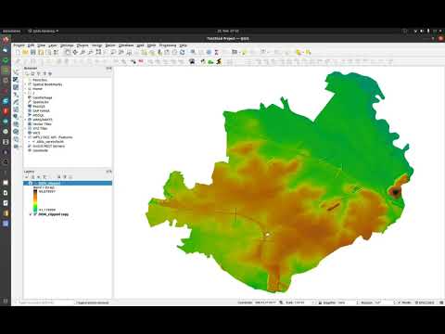Click Remove Layer icon in Layers toolbar

[x=70, y=177]
